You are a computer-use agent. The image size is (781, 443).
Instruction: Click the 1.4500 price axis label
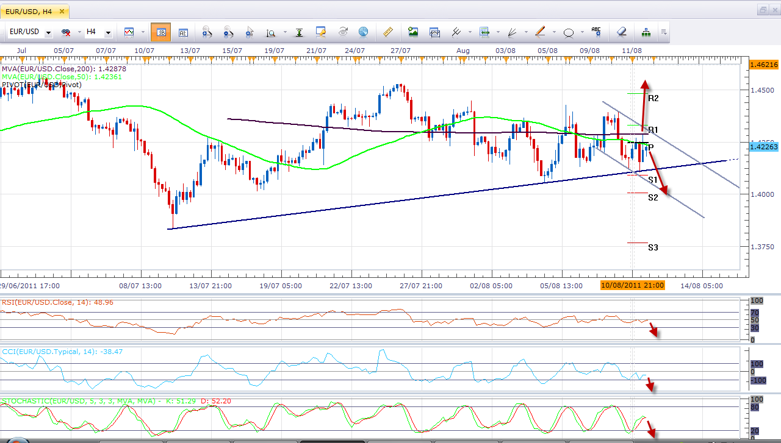pyautogui.click(x=762, y=90)
